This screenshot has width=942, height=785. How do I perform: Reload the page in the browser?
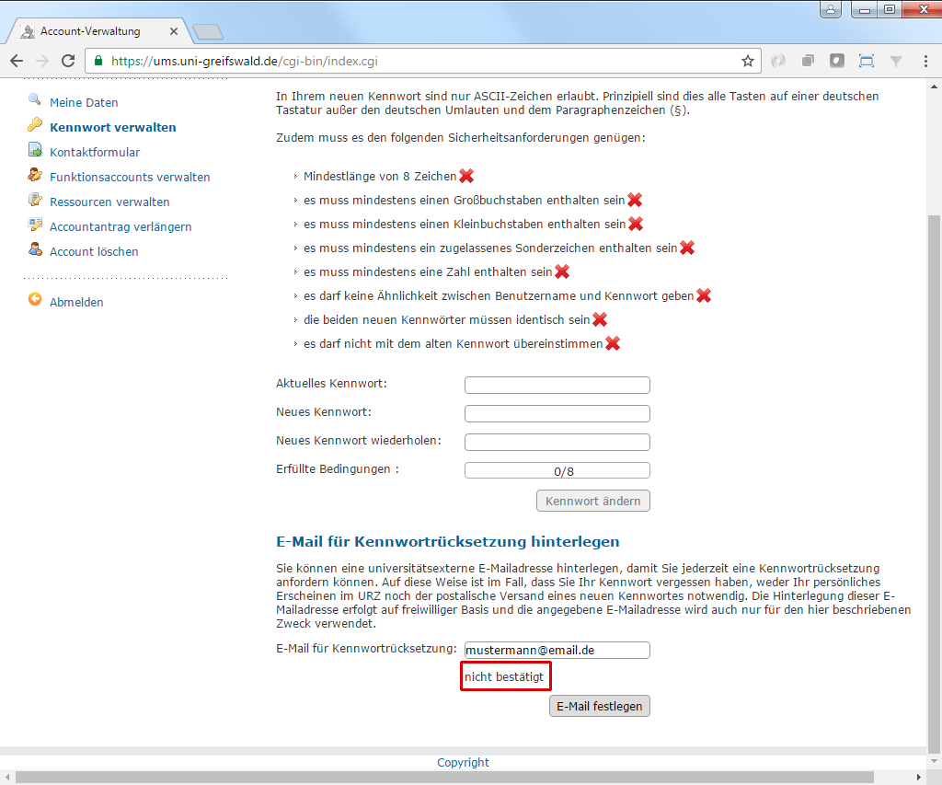(x=67, y=61)
